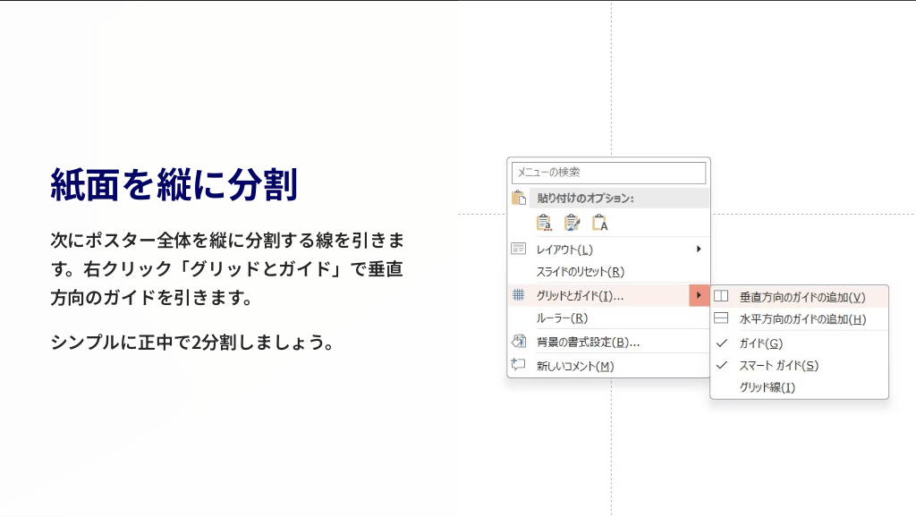Click the paste-as-picture clipboard icon with brush
The height and width of the screenshot is (517, 916).
tap(572, 223)
